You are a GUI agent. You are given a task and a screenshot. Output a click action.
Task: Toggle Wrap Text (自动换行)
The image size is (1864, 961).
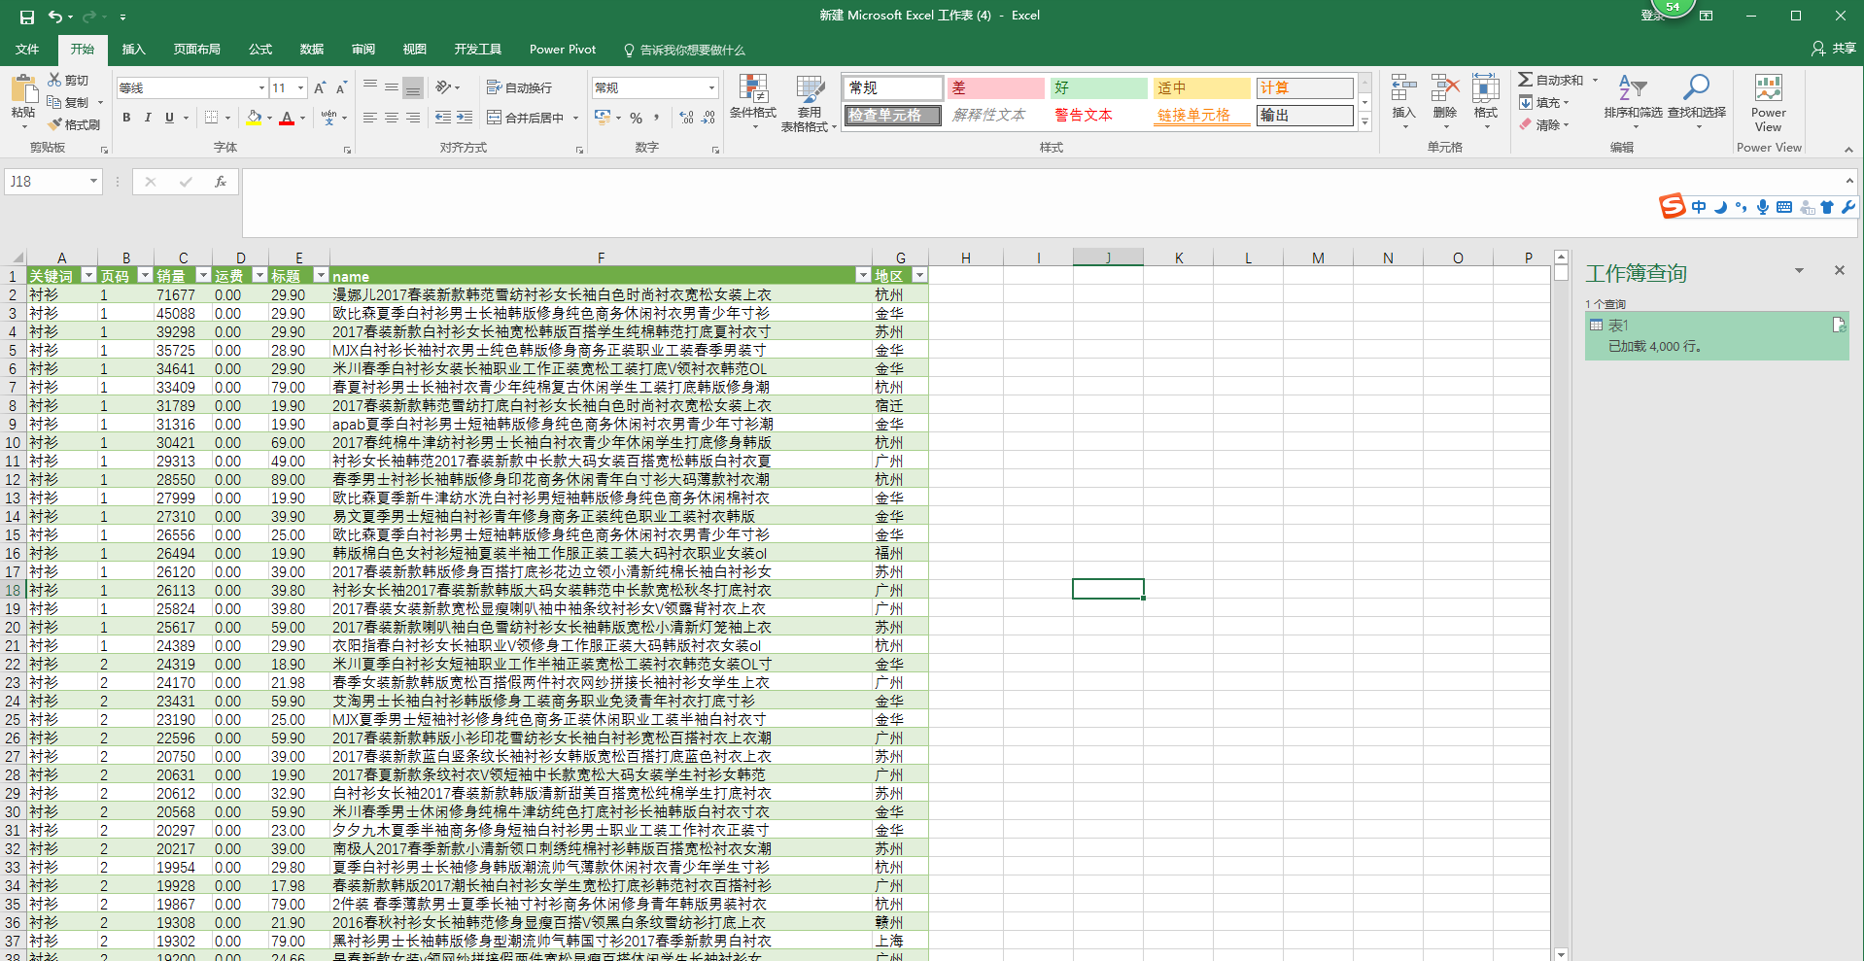pos(519,87)
